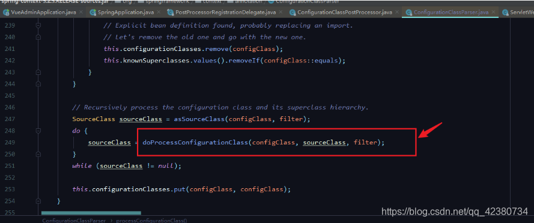Screen dimensions: 534x223
Task: Click line number 251 in the gutter
Action: click(x=9, y=166)
